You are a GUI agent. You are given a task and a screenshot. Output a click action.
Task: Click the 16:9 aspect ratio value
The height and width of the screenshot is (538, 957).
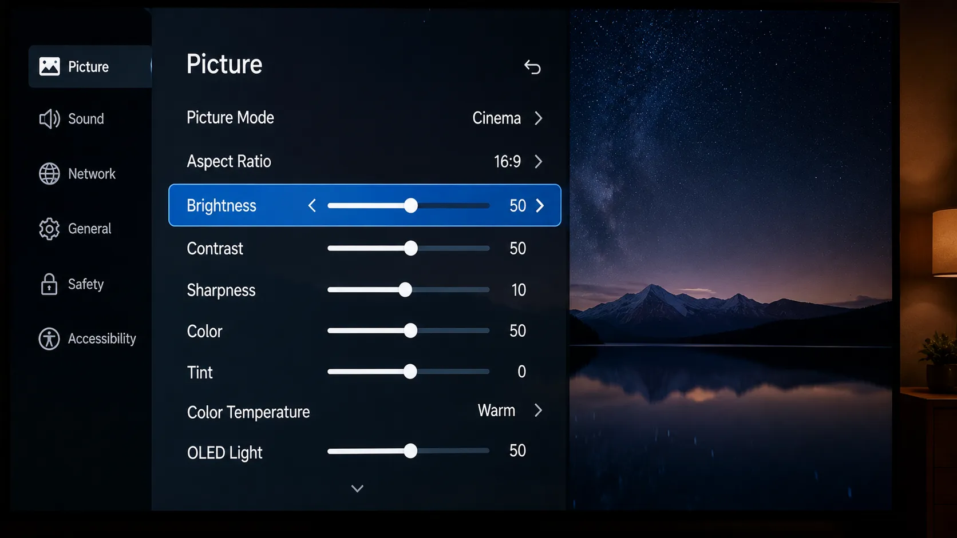tap(507, 162)
